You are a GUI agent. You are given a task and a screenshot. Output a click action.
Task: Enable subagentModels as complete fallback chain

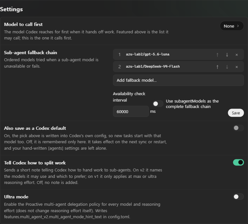158,104
